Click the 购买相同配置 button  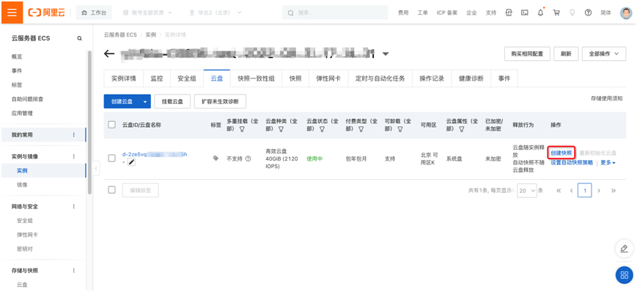(x=527, y=54)
